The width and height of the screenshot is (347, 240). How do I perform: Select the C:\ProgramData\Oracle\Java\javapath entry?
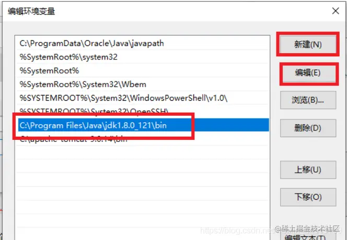(x=143, y=43)
